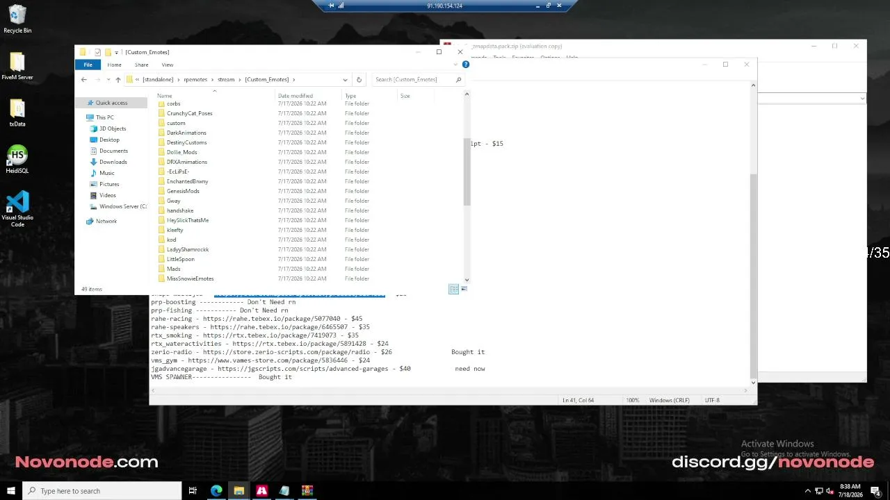Go back in File Explorer
Screen dimensions: 890x500
(84, 80)
